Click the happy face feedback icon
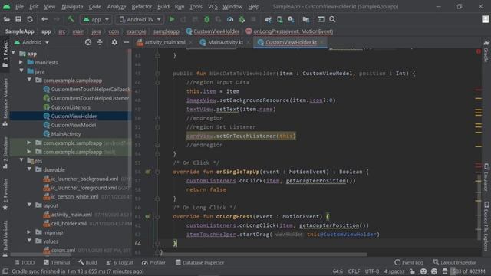491x276 pixels. (x=423, y=271)
